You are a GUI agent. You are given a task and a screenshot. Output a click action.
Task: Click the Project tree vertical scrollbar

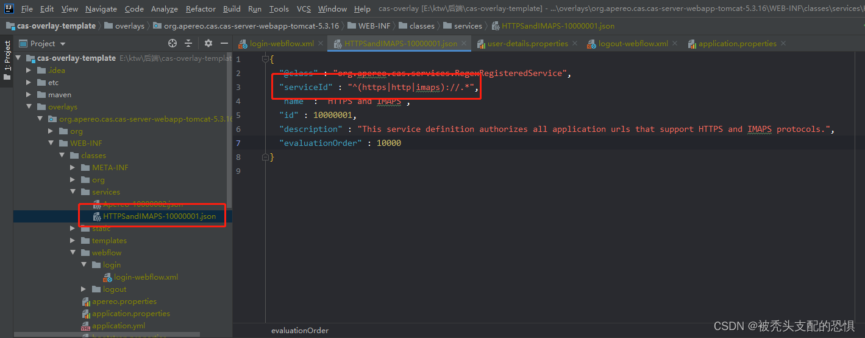(x=229, y=122)
